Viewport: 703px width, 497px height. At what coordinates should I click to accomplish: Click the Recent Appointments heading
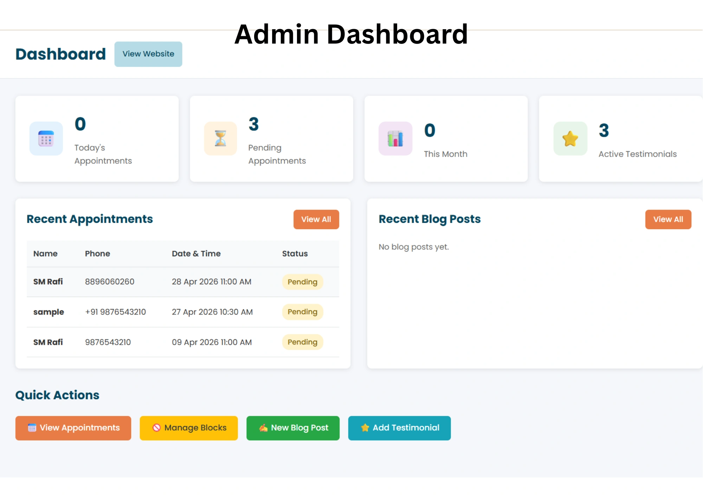(90, 219)
